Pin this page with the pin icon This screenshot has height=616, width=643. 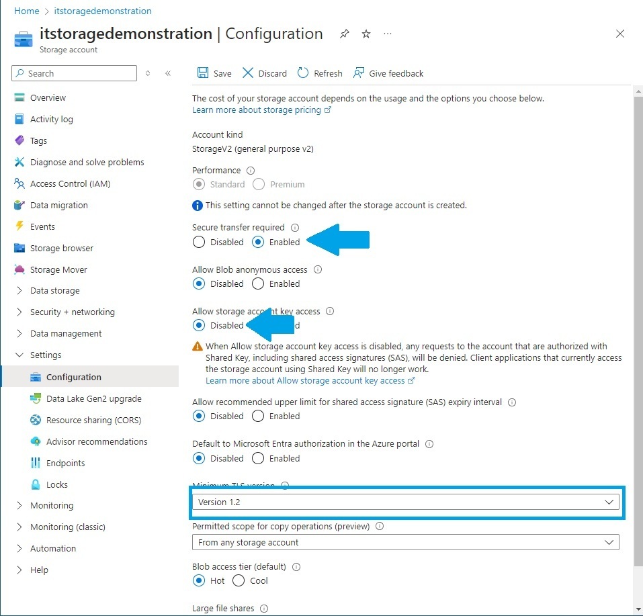(345, 34)
